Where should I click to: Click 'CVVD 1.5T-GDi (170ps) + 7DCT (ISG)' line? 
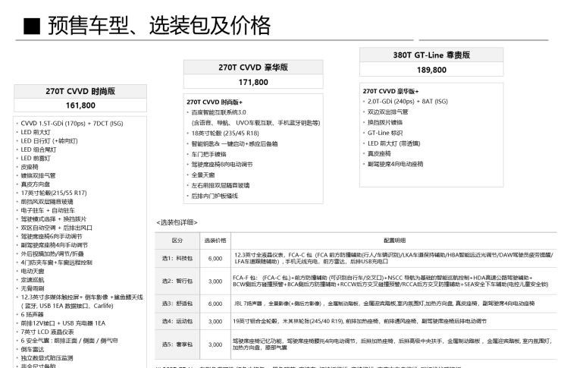[x=72, y=124]
